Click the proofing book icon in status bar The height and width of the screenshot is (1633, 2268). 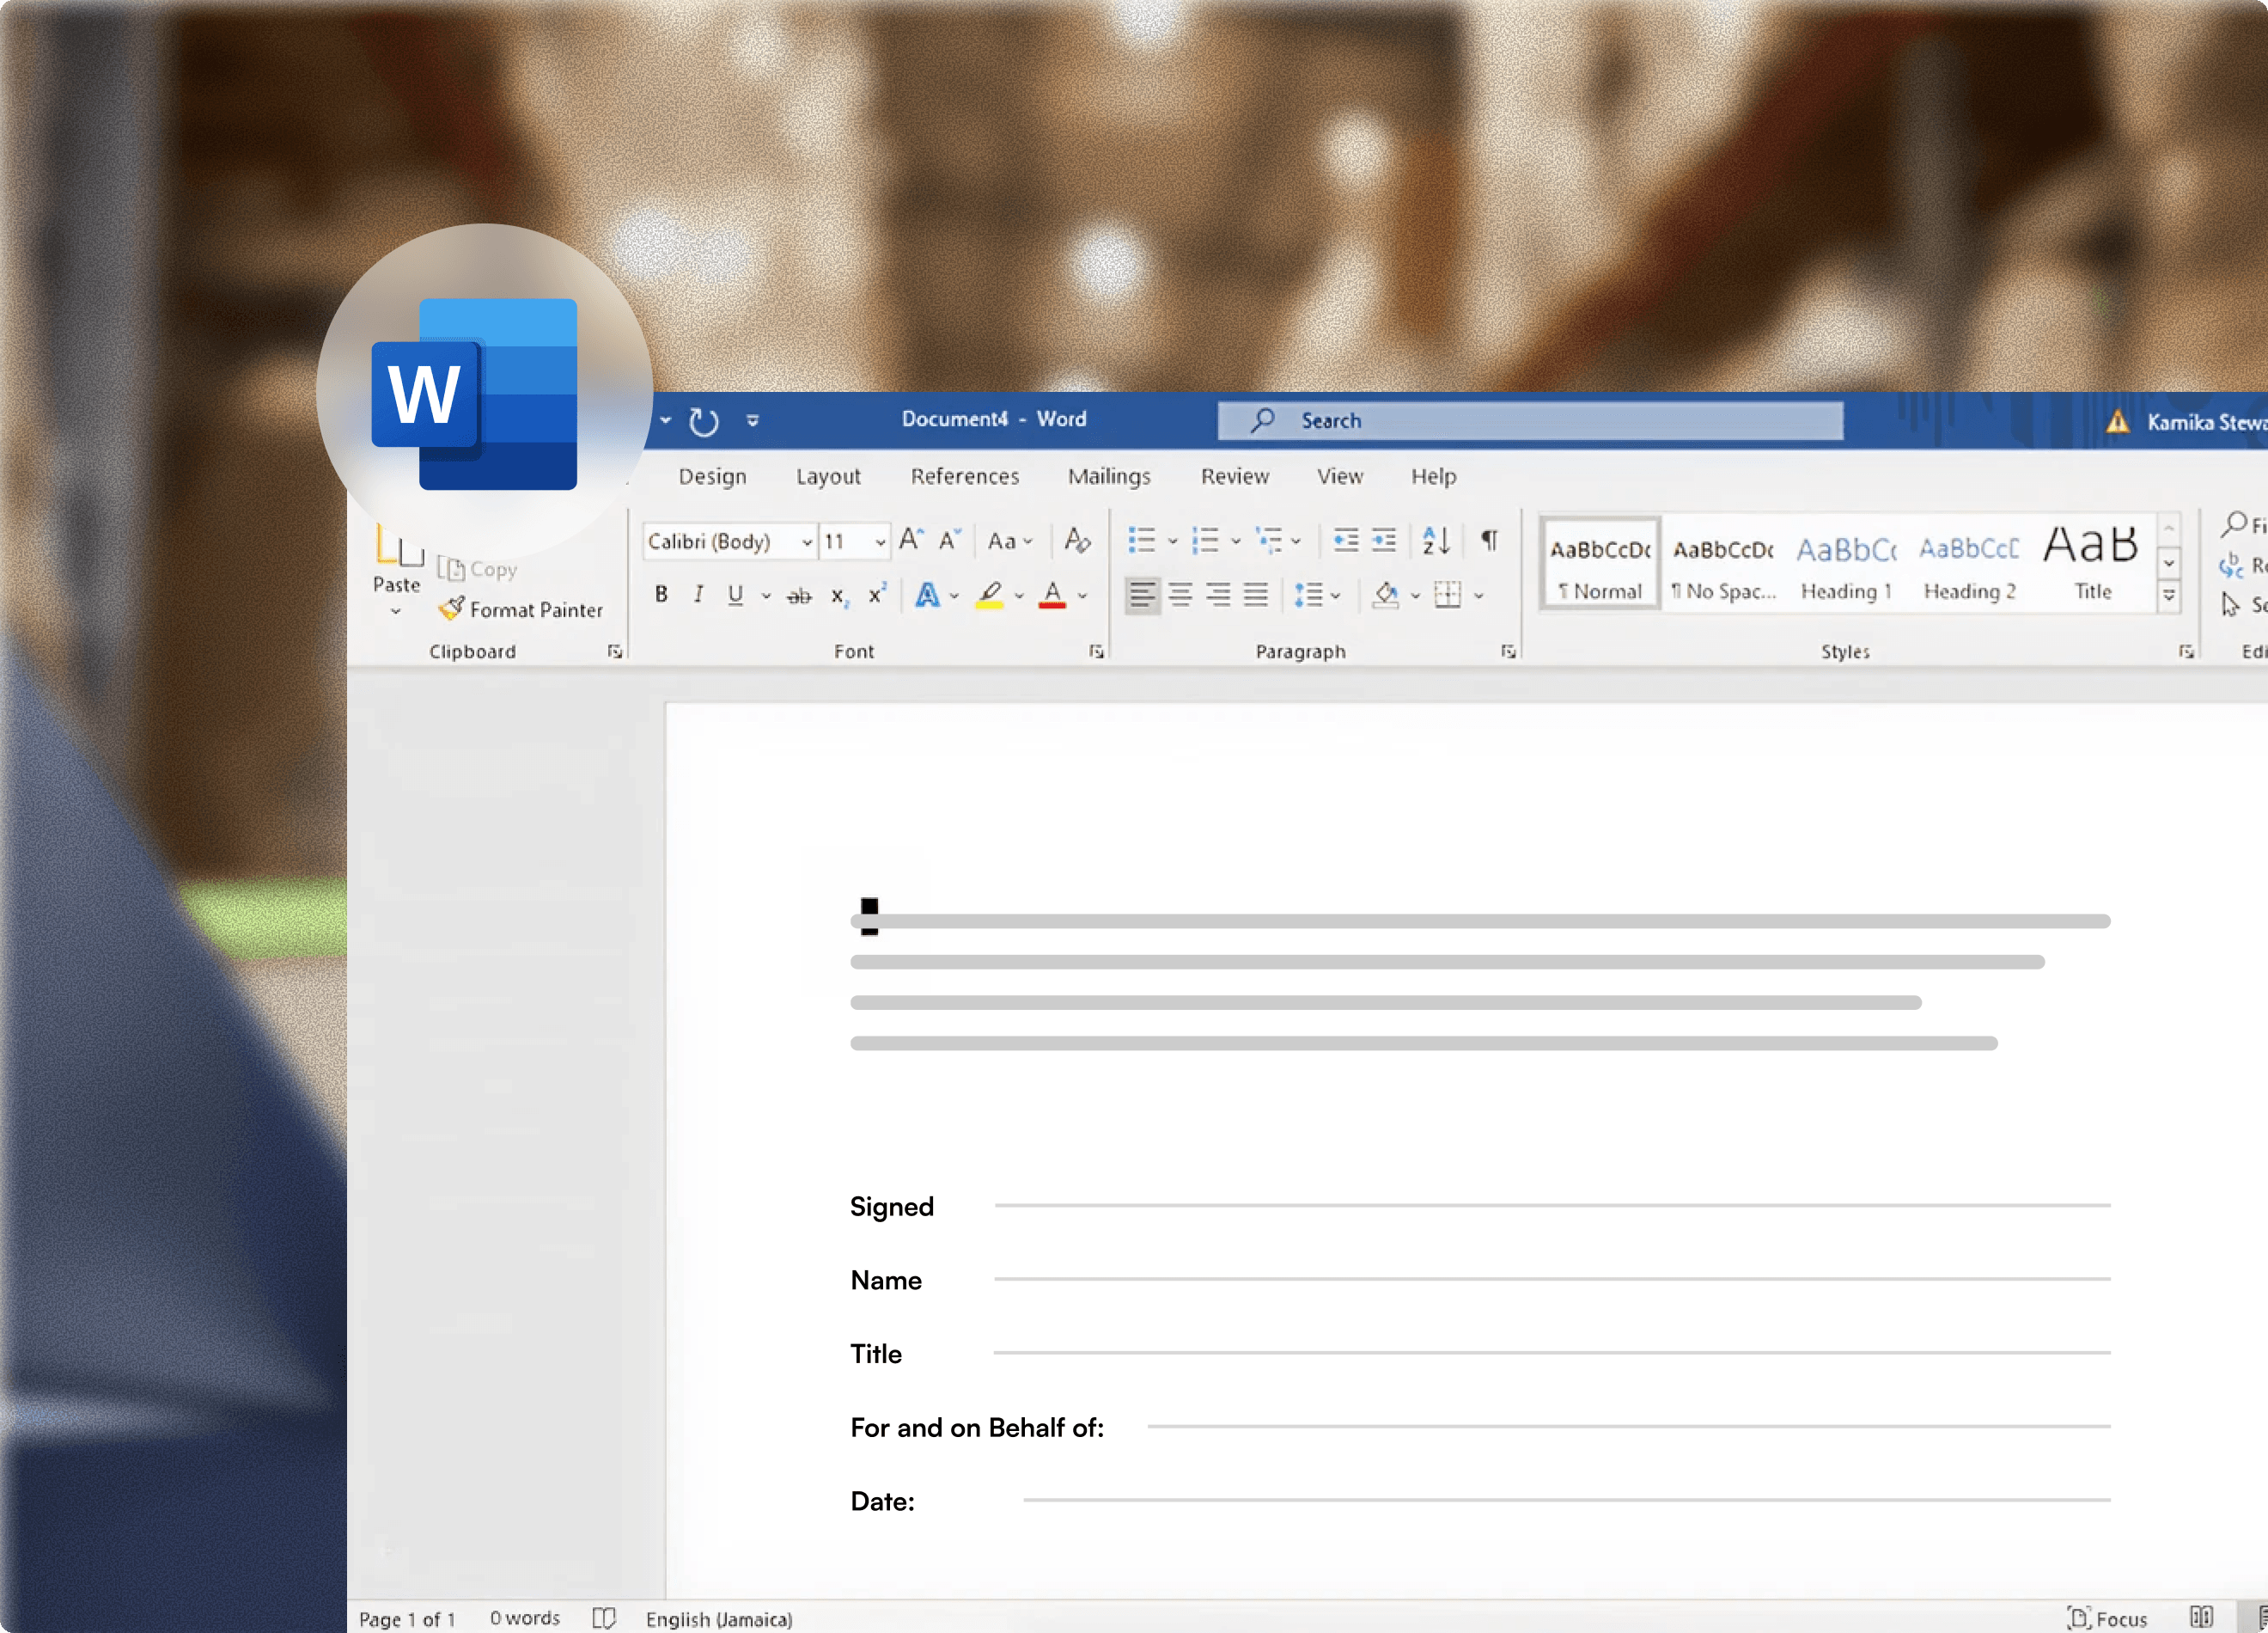pos(604,1618)
